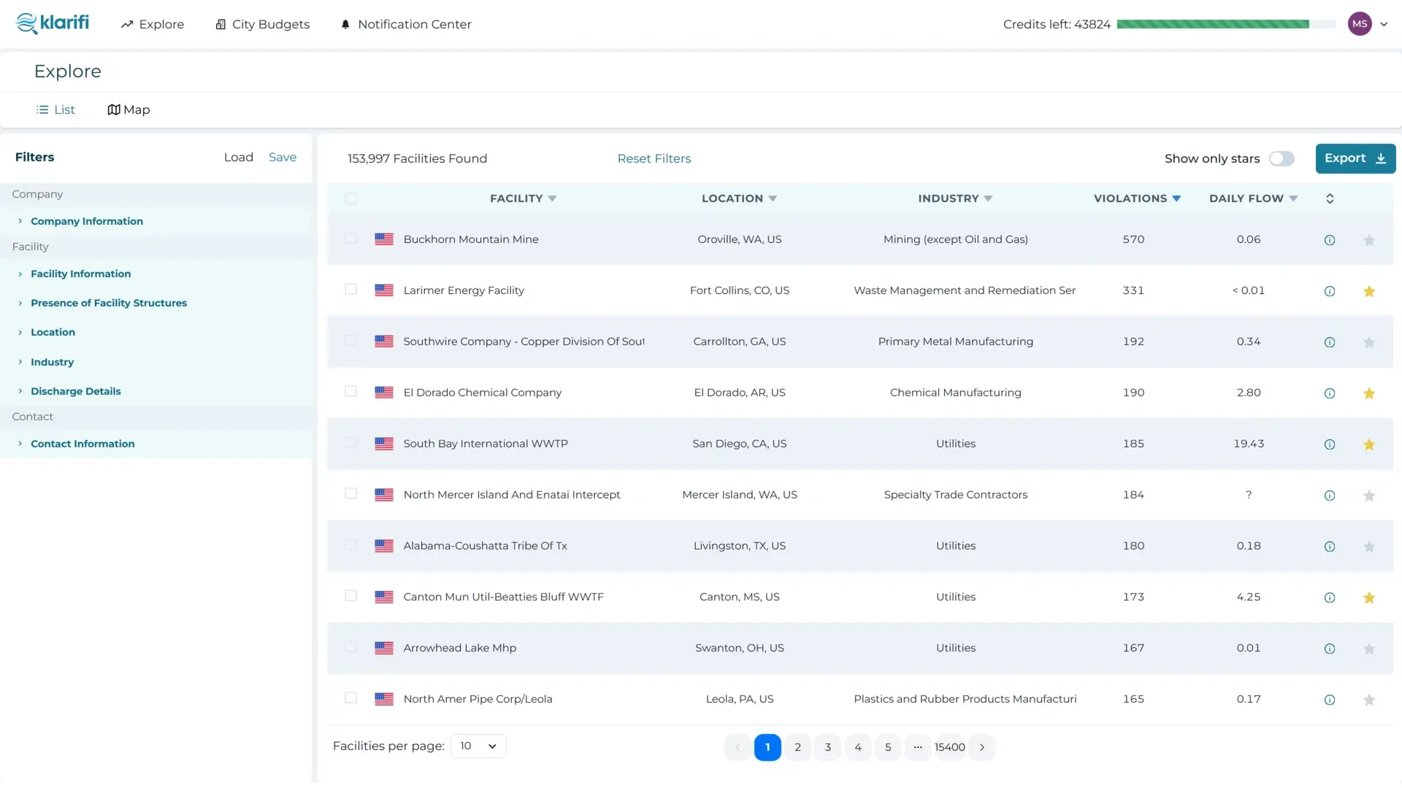Viewport: 1402px width, 788px height.
Task: Click the MS user avatar
Action: point(1359,24)
